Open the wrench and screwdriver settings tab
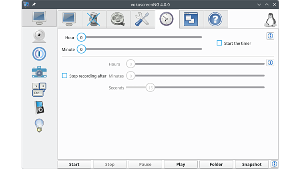This screenshot has height=169, width=301. point(142,19)
